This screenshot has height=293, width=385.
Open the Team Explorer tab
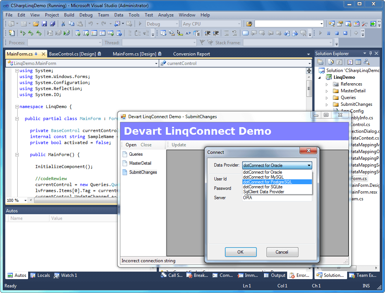(x=363, y=275)
